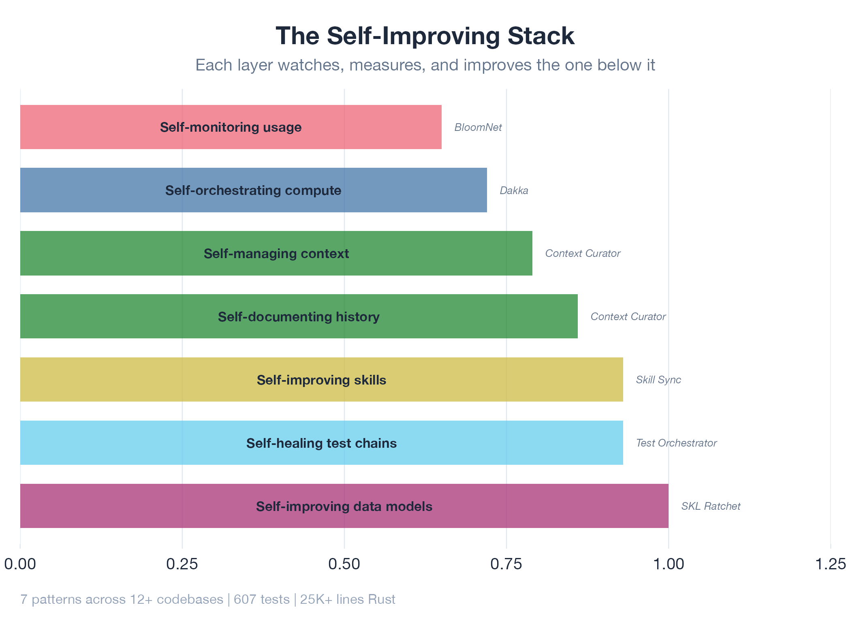Select the 1.00 axis tick label
The image size is (861, 622).
point(669,564)
